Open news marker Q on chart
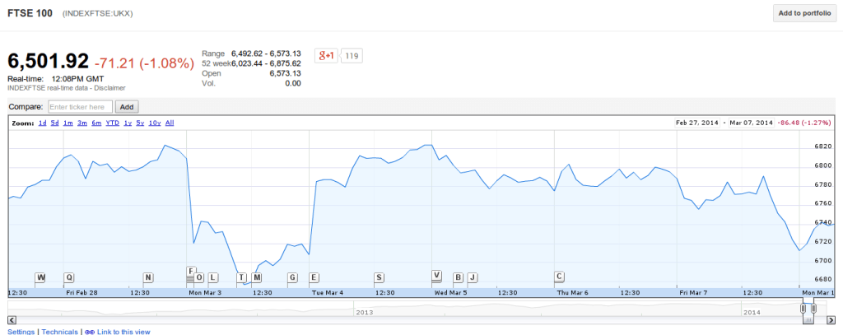The image size is (843, 335). click(69, 277)
